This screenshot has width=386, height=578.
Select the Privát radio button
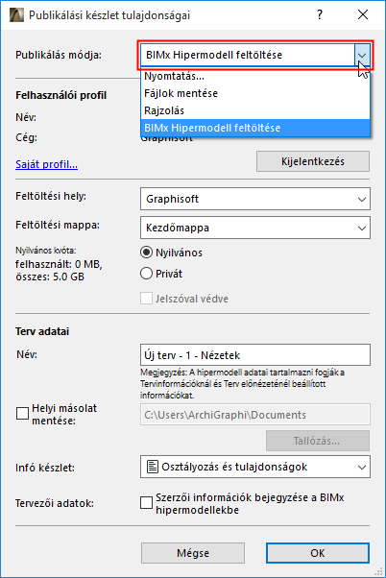pos(146,274)
